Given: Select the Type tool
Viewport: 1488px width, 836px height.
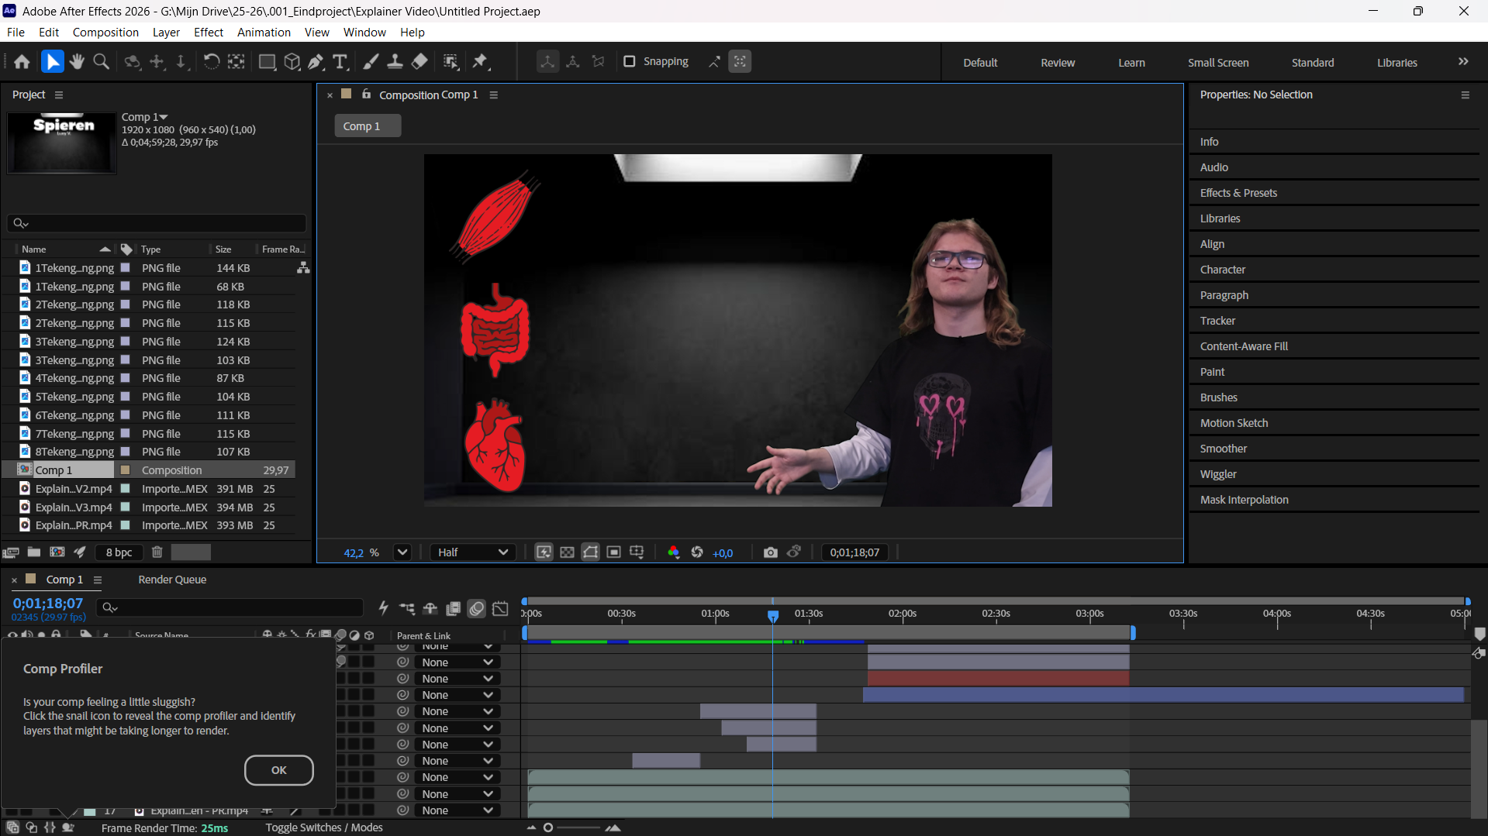Looking at the screenshot, I should 340,62.
